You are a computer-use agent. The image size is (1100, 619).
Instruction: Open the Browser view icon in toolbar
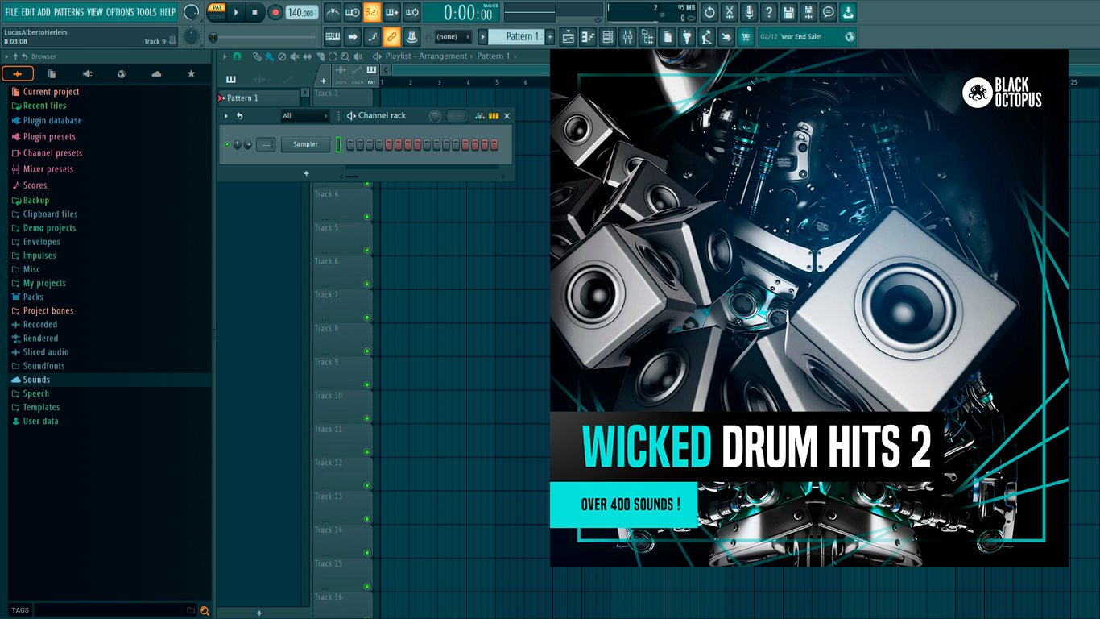click(647, 36)
